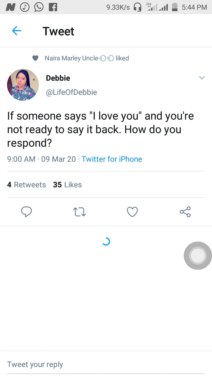Open Debbie's profile picture
212x377 pixels.
coord(23,85)
